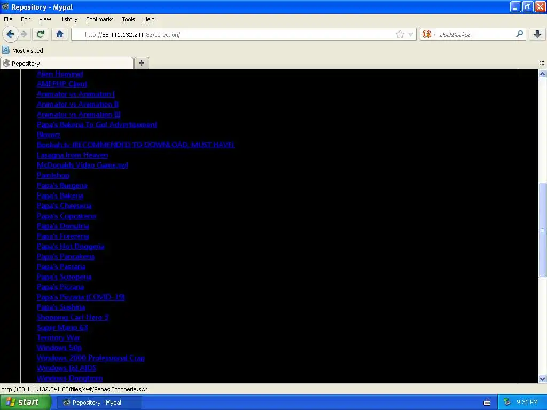
Task: Expand the search engine selector arrow
Action: click(434, 35)
